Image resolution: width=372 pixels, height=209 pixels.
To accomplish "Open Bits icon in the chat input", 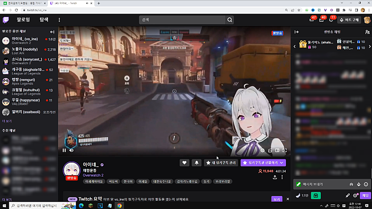I will [359, 184].
